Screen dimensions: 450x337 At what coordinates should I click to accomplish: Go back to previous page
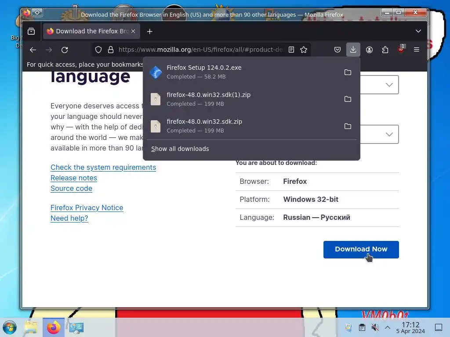[33, 50]
